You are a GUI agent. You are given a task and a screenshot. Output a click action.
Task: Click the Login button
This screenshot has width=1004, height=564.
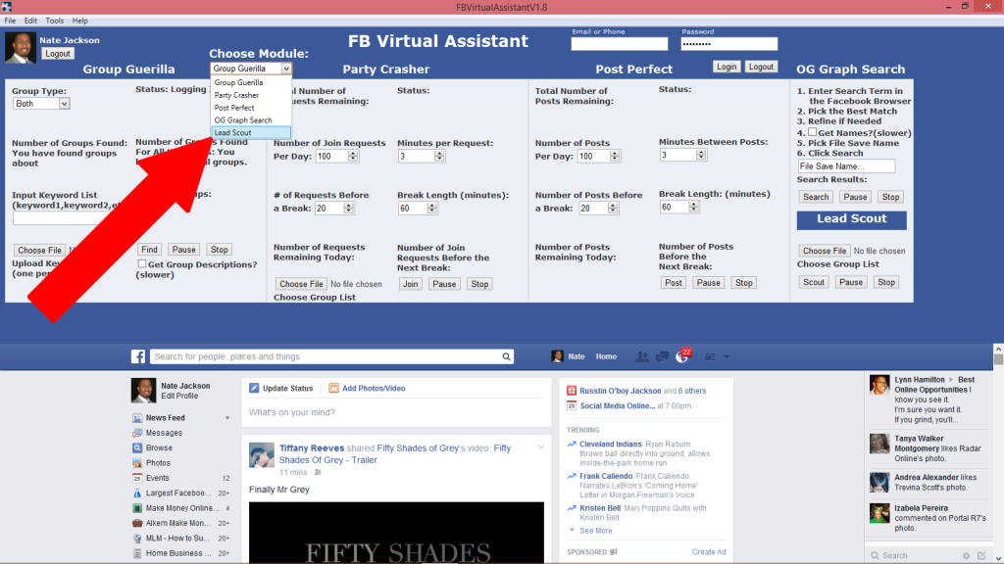[727, 67]
